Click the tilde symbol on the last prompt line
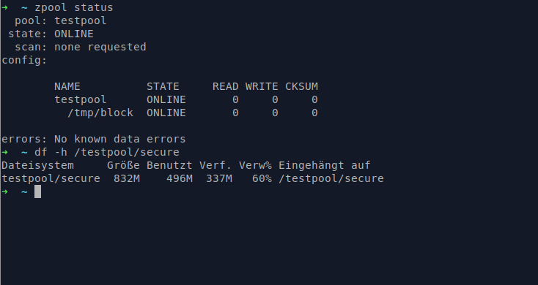This screenshot has height=285, width=538. 24,192
